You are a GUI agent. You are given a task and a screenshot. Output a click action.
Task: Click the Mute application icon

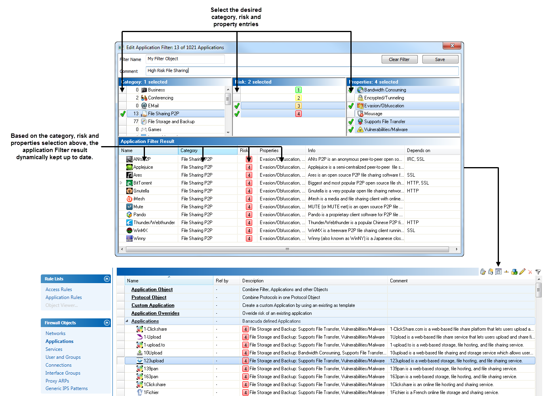click(x=129, y=207)
